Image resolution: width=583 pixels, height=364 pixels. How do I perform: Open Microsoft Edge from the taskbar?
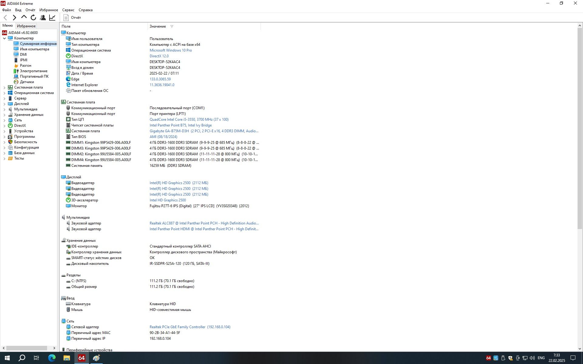(52, 358)
